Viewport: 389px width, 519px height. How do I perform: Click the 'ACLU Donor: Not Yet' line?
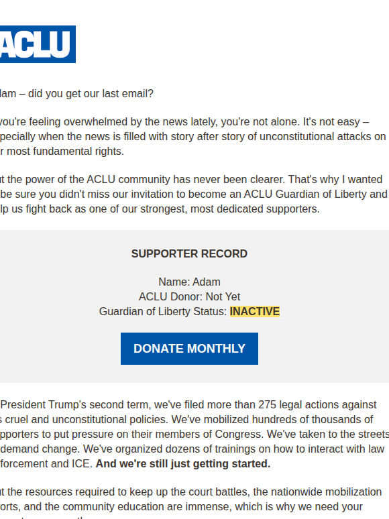click(189, 296)
